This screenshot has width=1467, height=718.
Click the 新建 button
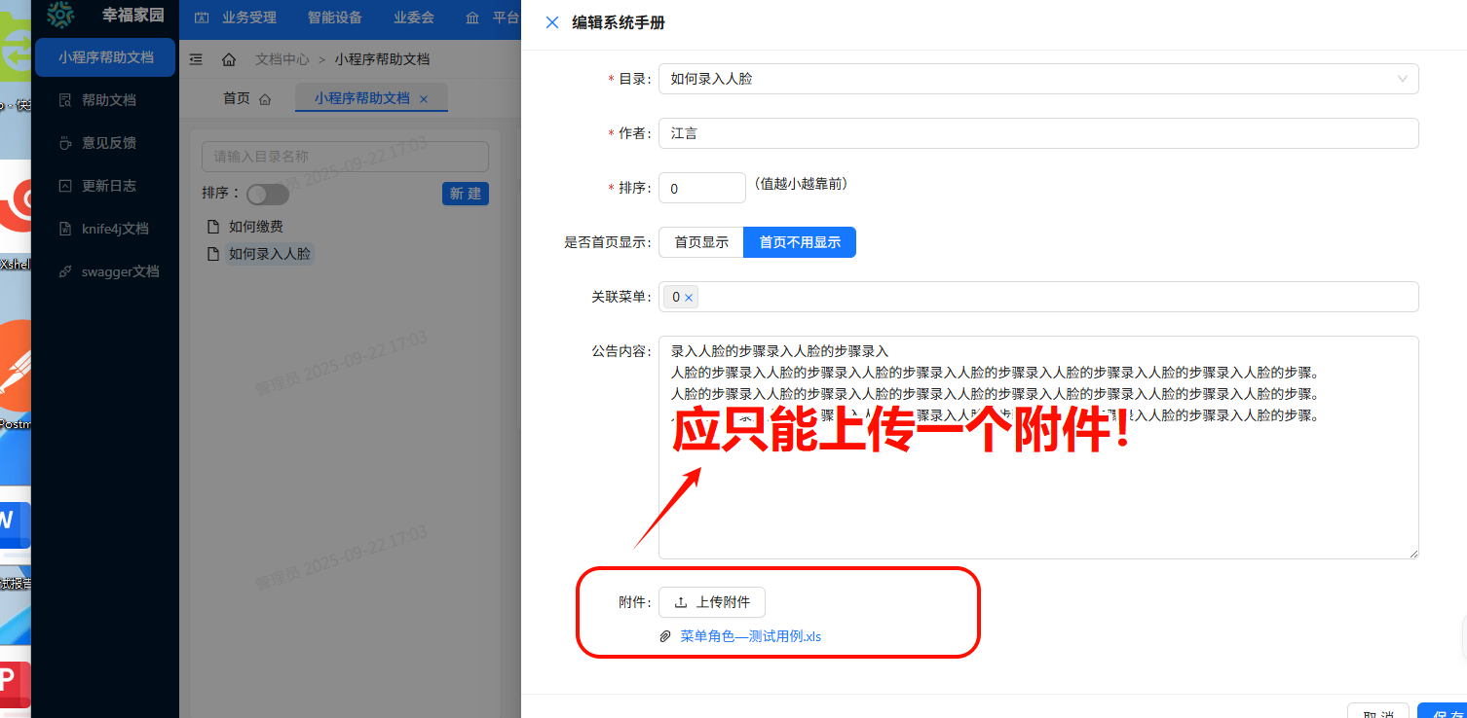pyautogui.click(x=465, y=194)
